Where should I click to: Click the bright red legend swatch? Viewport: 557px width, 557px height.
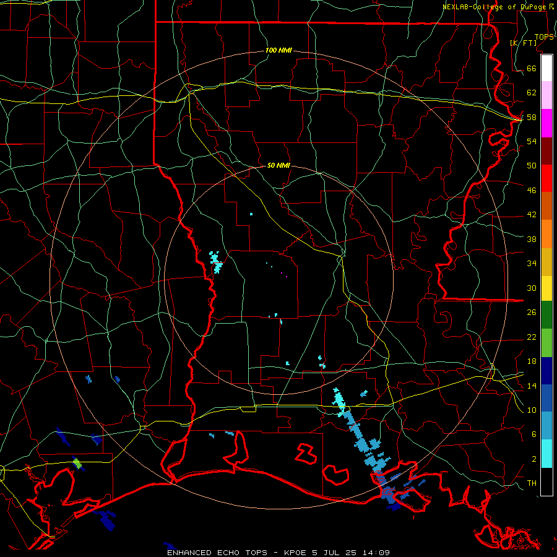click(x=546, y=178)
